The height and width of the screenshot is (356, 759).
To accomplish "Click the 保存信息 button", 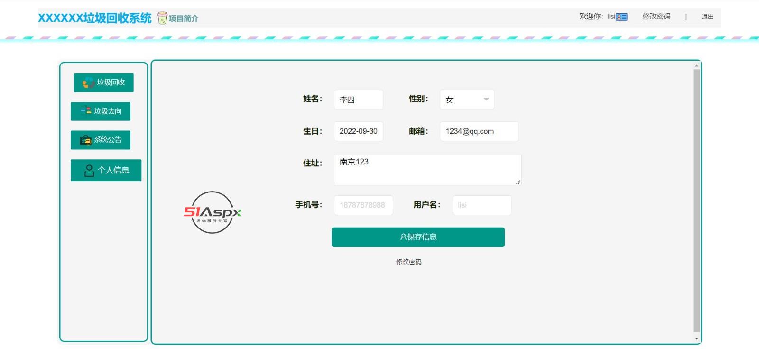I will (418, 237).
